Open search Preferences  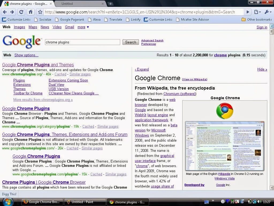point(149,44)
